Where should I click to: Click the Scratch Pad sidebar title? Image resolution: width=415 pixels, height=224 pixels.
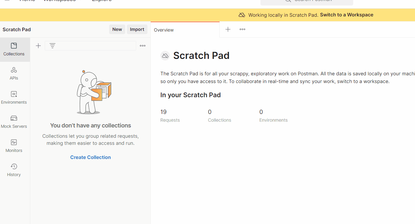17,30
